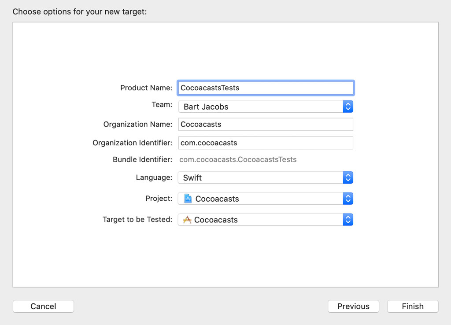Viewport: 451px width, 325px height.
Task: Click the blue chevron on Team selector
Action: (347, 106)
